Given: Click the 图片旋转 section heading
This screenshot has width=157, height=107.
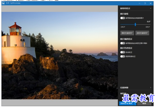Looking at the screenshot, I should 124,14.
